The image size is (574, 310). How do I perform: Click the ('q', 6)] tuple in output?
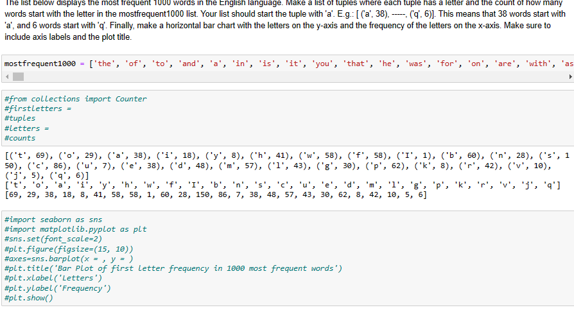point(69,175)
